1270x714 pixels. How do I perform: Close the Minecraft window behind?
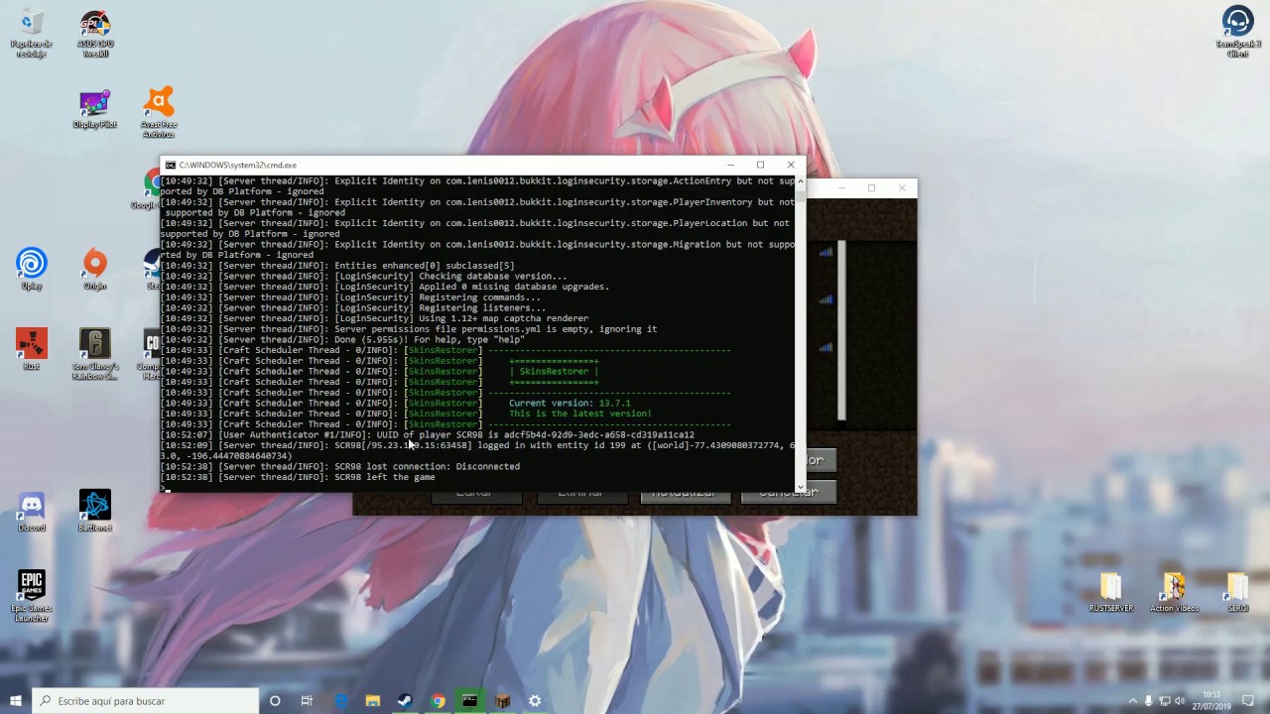902,187
